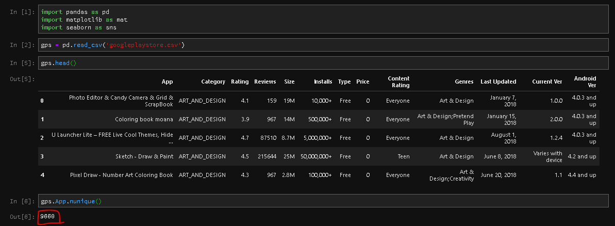Select the 'Size' column header

tap(289, 82)
